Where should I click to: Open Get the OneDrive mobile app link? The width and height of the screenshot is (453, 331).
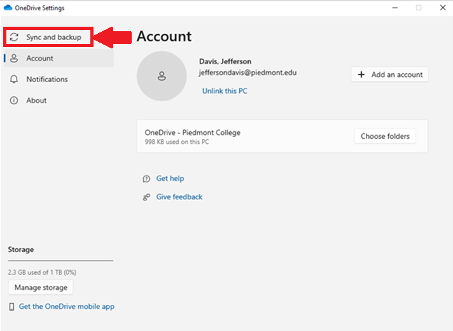point(67,307)
